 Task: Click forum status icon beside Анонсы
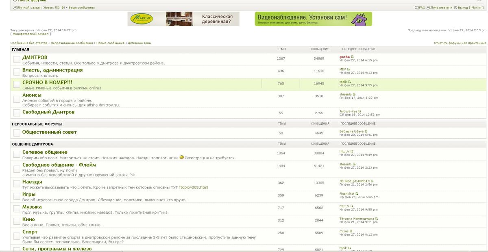[x=17, y=99]
